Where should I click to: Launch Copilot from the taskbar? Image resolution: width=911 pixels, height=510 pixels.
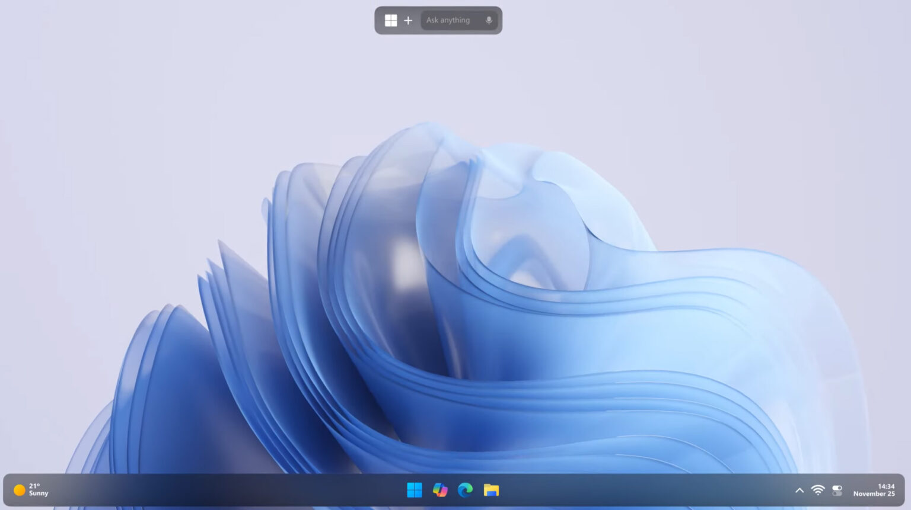coord(439,490)
